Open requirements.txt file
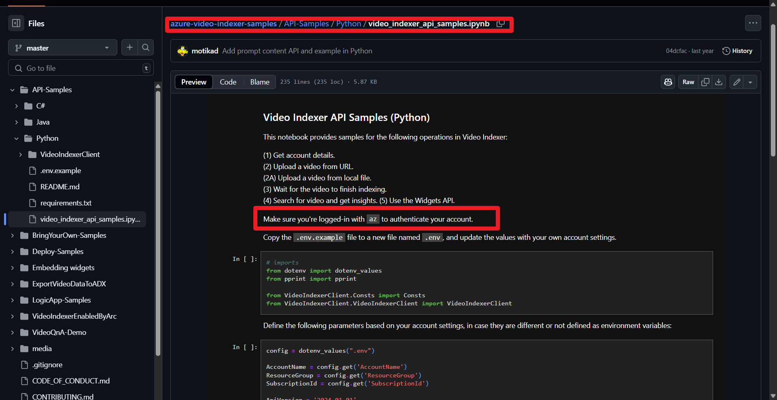The width and height of the screenshot is (777, 400). 66,203
